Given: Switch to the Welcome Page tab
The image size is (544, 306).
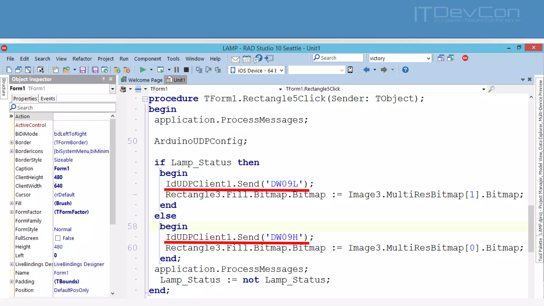Looking at the screenshot, I should 142,80.
